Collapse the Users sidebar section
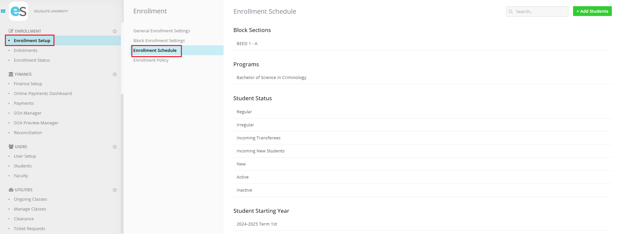This screenshot has width=619, height=234. pyautogui.click(x=115, y=147)
